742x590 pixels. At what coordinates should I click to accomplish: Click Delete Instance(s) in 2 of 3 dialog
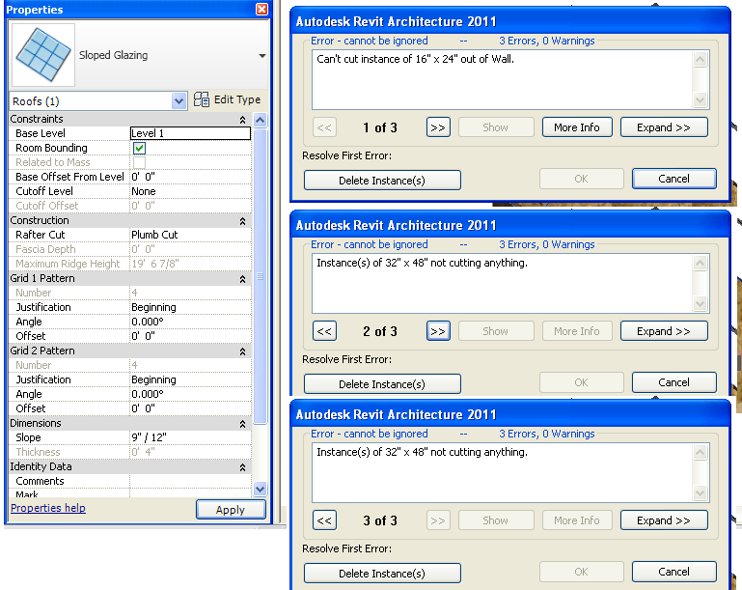tap(382, 384)
